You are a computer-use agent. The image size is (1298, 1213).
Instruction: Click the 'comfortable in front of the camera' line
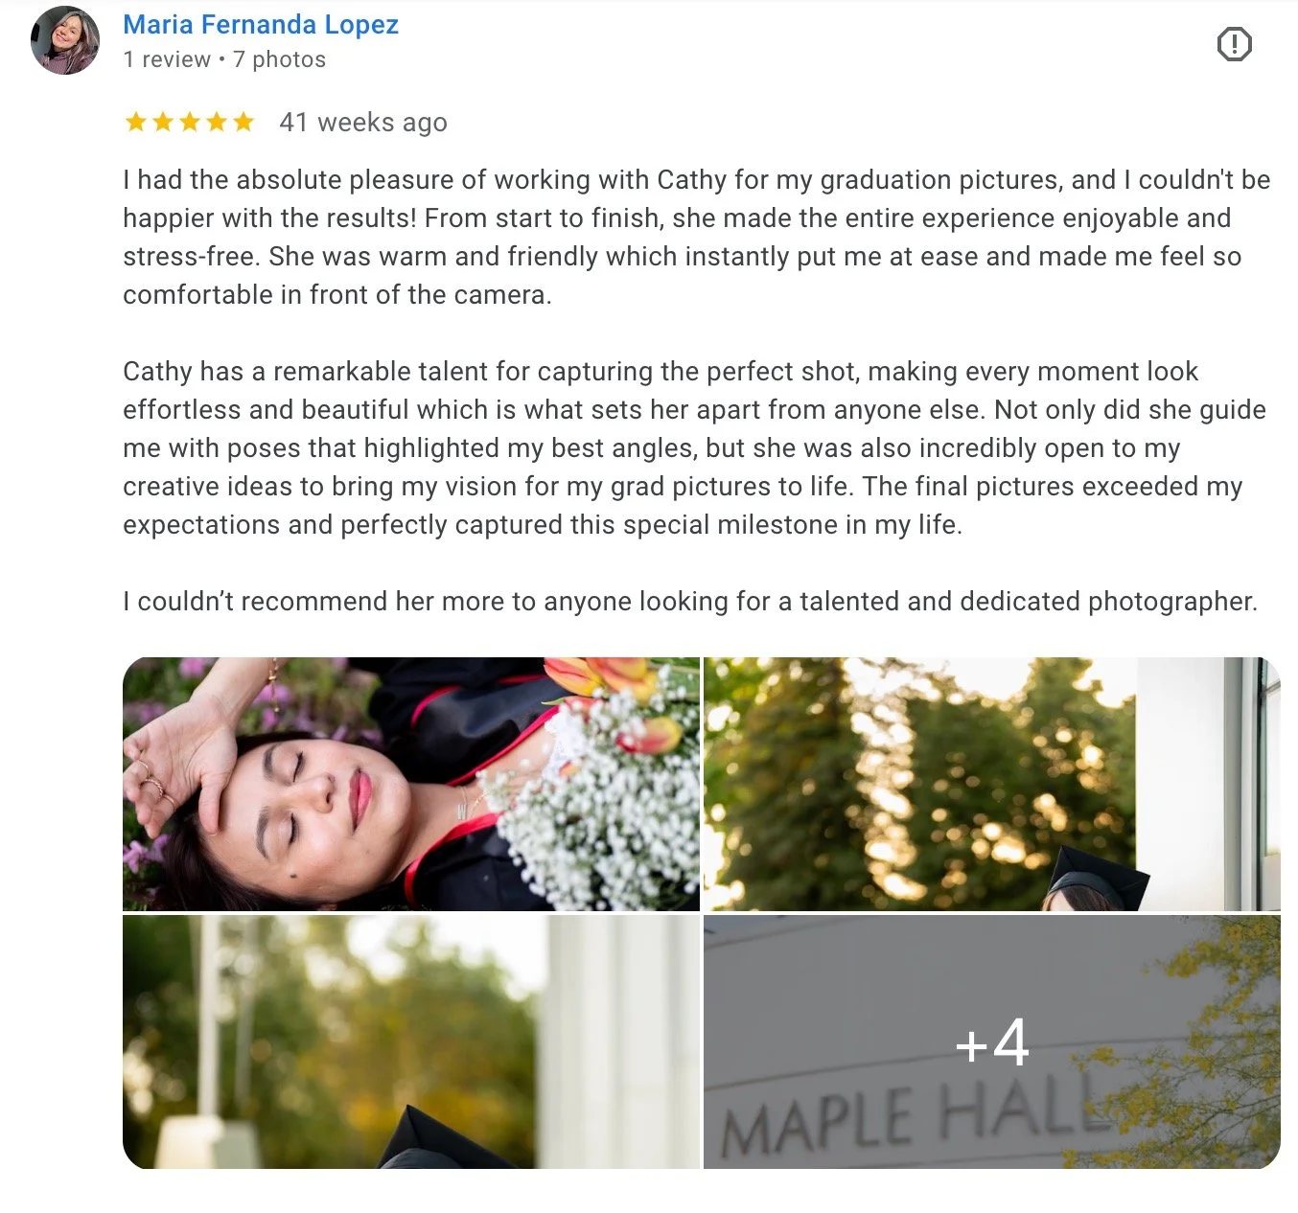pos(337,294)
